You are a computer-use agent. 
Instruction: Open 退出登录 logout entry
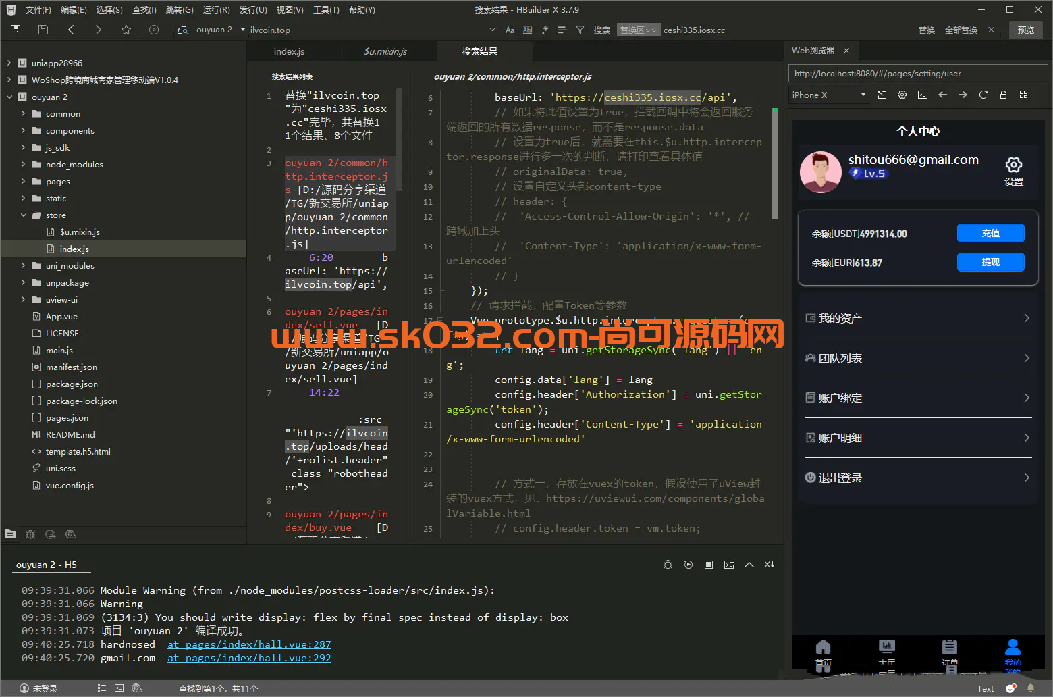pos(918,477)
